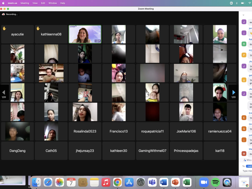Open the App Store in the Dock
The image size is (252, 189).
pos(129,182)
